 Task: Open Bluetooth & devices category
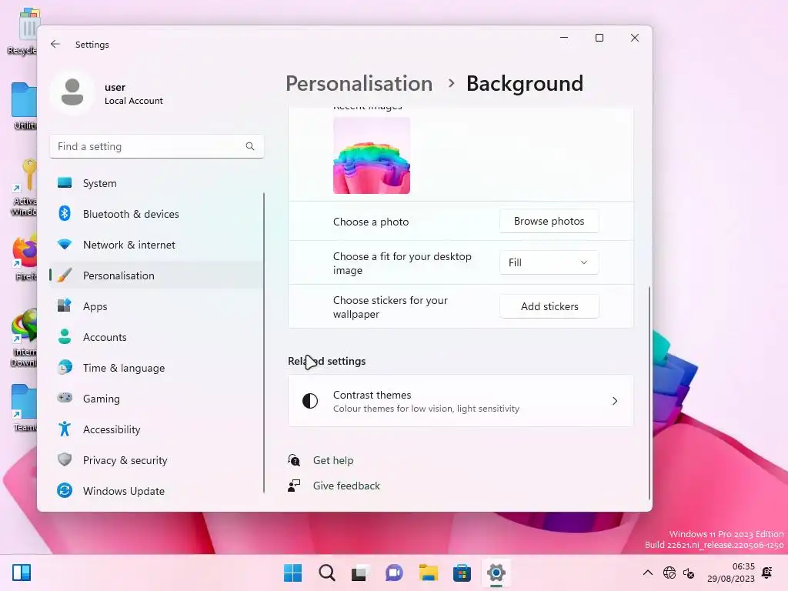157,214
